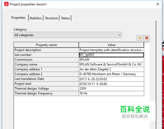Select the Project description property name row
The height and width of the screenshot is (129, 164).
pyautogui.click(x=46, y=50)
